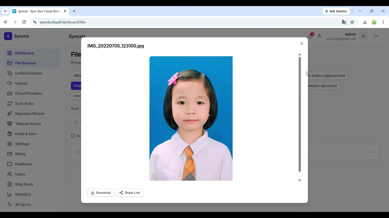Click the preview scroll up arrow
Viewport: 389px width, 218px height.
point(300,55)
